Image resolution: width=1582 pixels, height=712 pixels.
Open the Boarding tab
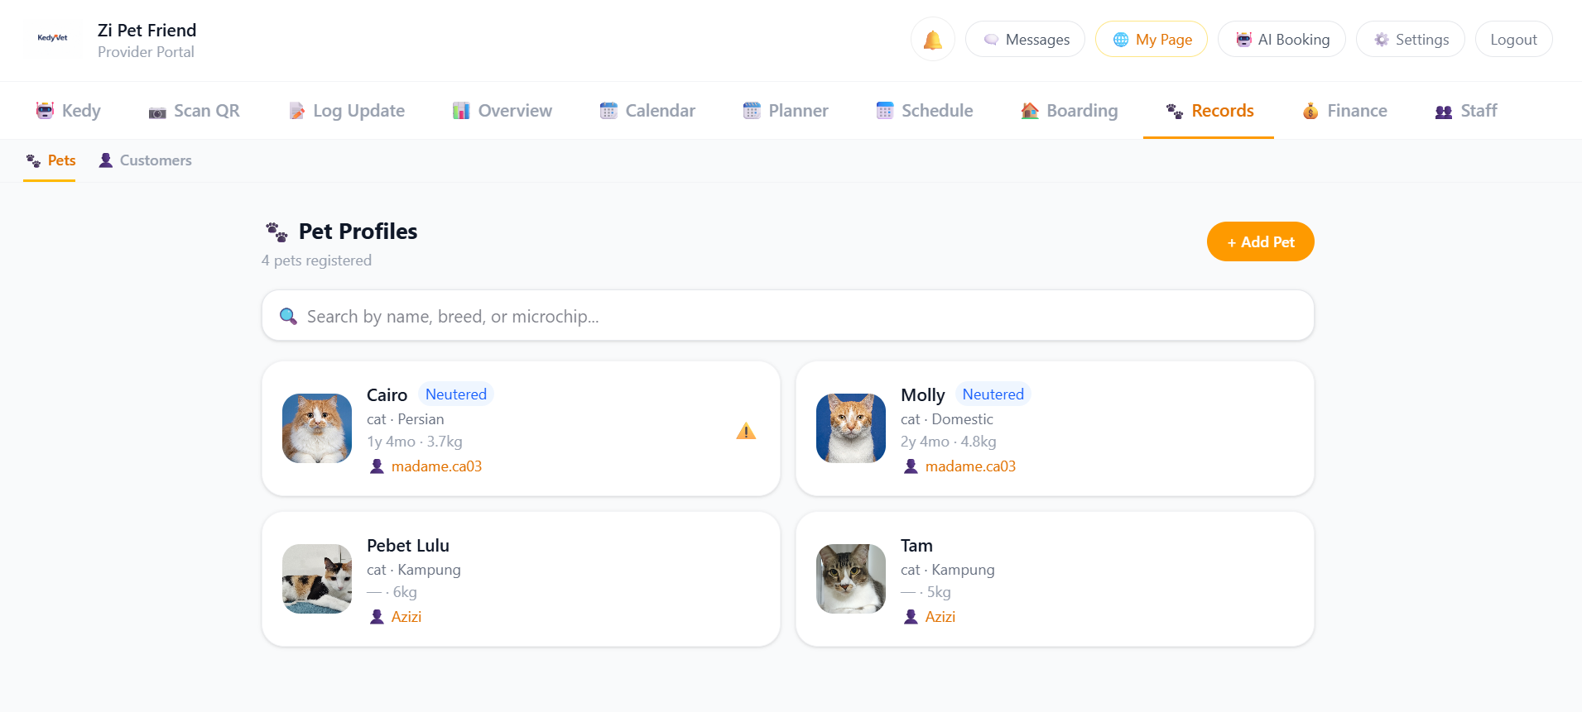1069,111
